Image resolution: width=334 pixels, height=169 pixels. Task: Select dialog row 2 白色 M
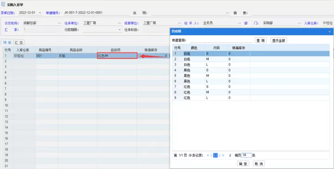(x=251, y=59)
